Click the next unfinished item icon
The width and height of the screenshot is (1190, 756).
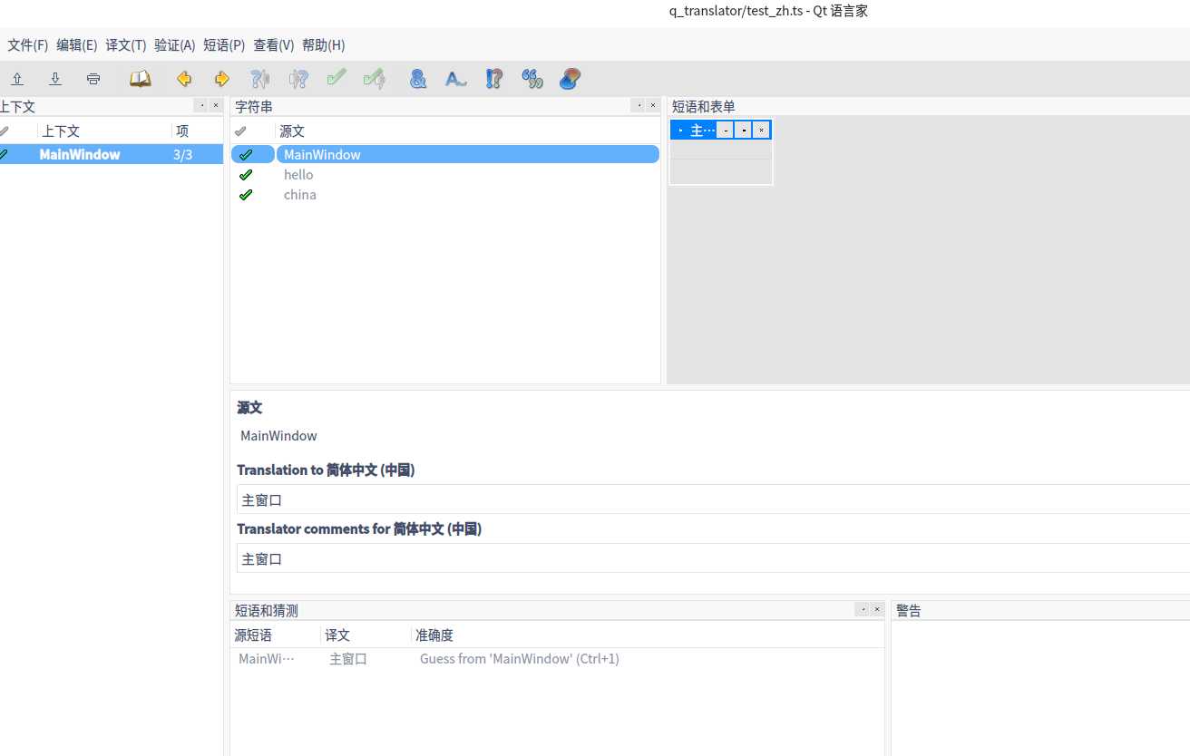click(298, 79)
